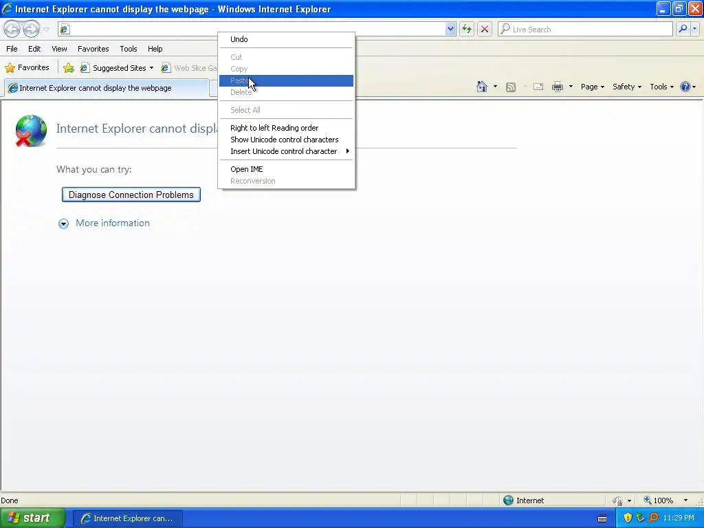Click the Protected Mode status icon
Viewport: 704px width, 528px height.
617,500
